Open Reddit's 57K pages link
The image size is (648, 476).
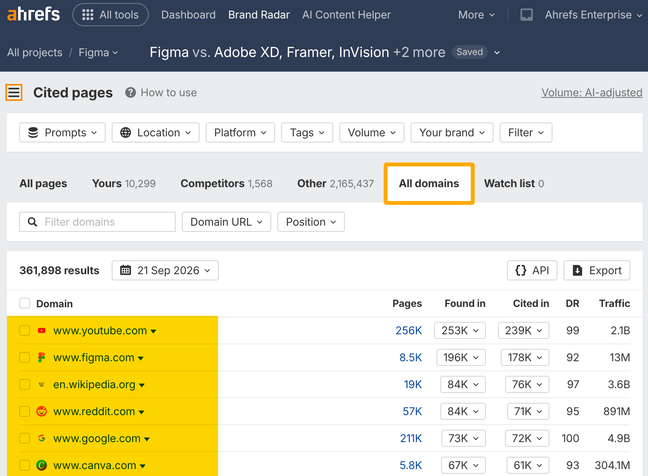[x=412, y=411]
